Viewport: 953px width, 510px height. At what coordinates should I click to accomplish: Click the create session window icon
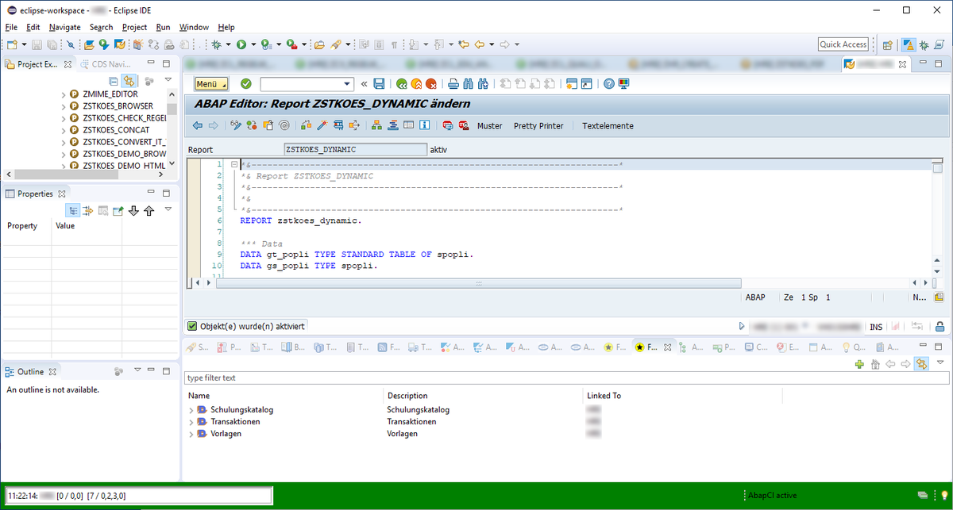click(570, 84)
